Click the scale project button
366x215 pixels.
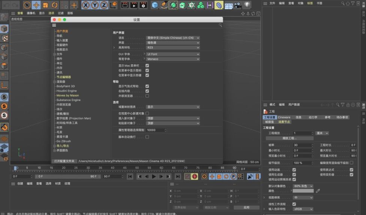pos(290,138)
